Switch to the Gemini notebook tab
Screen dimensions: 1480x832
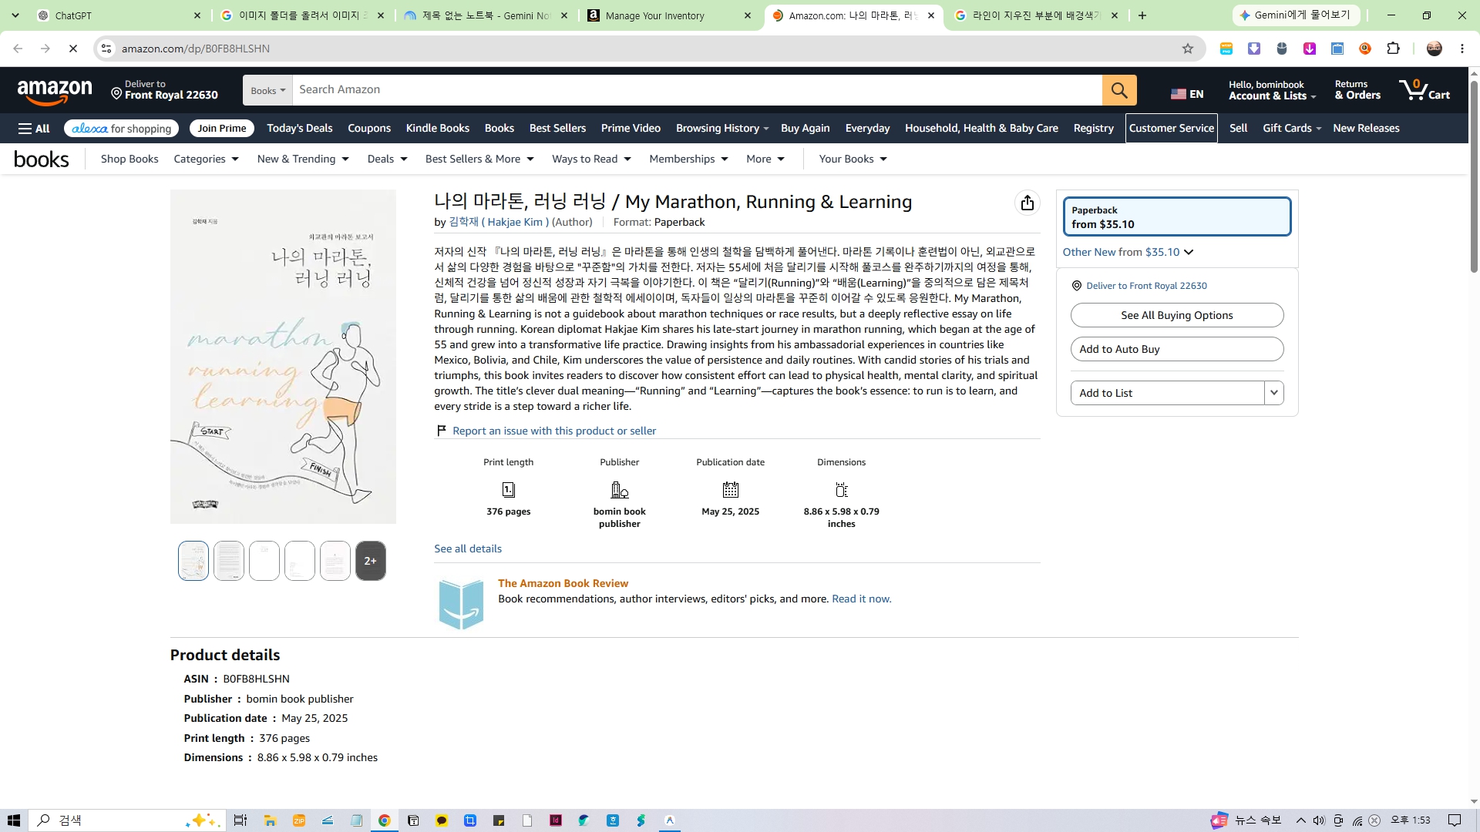coord(486,15)
